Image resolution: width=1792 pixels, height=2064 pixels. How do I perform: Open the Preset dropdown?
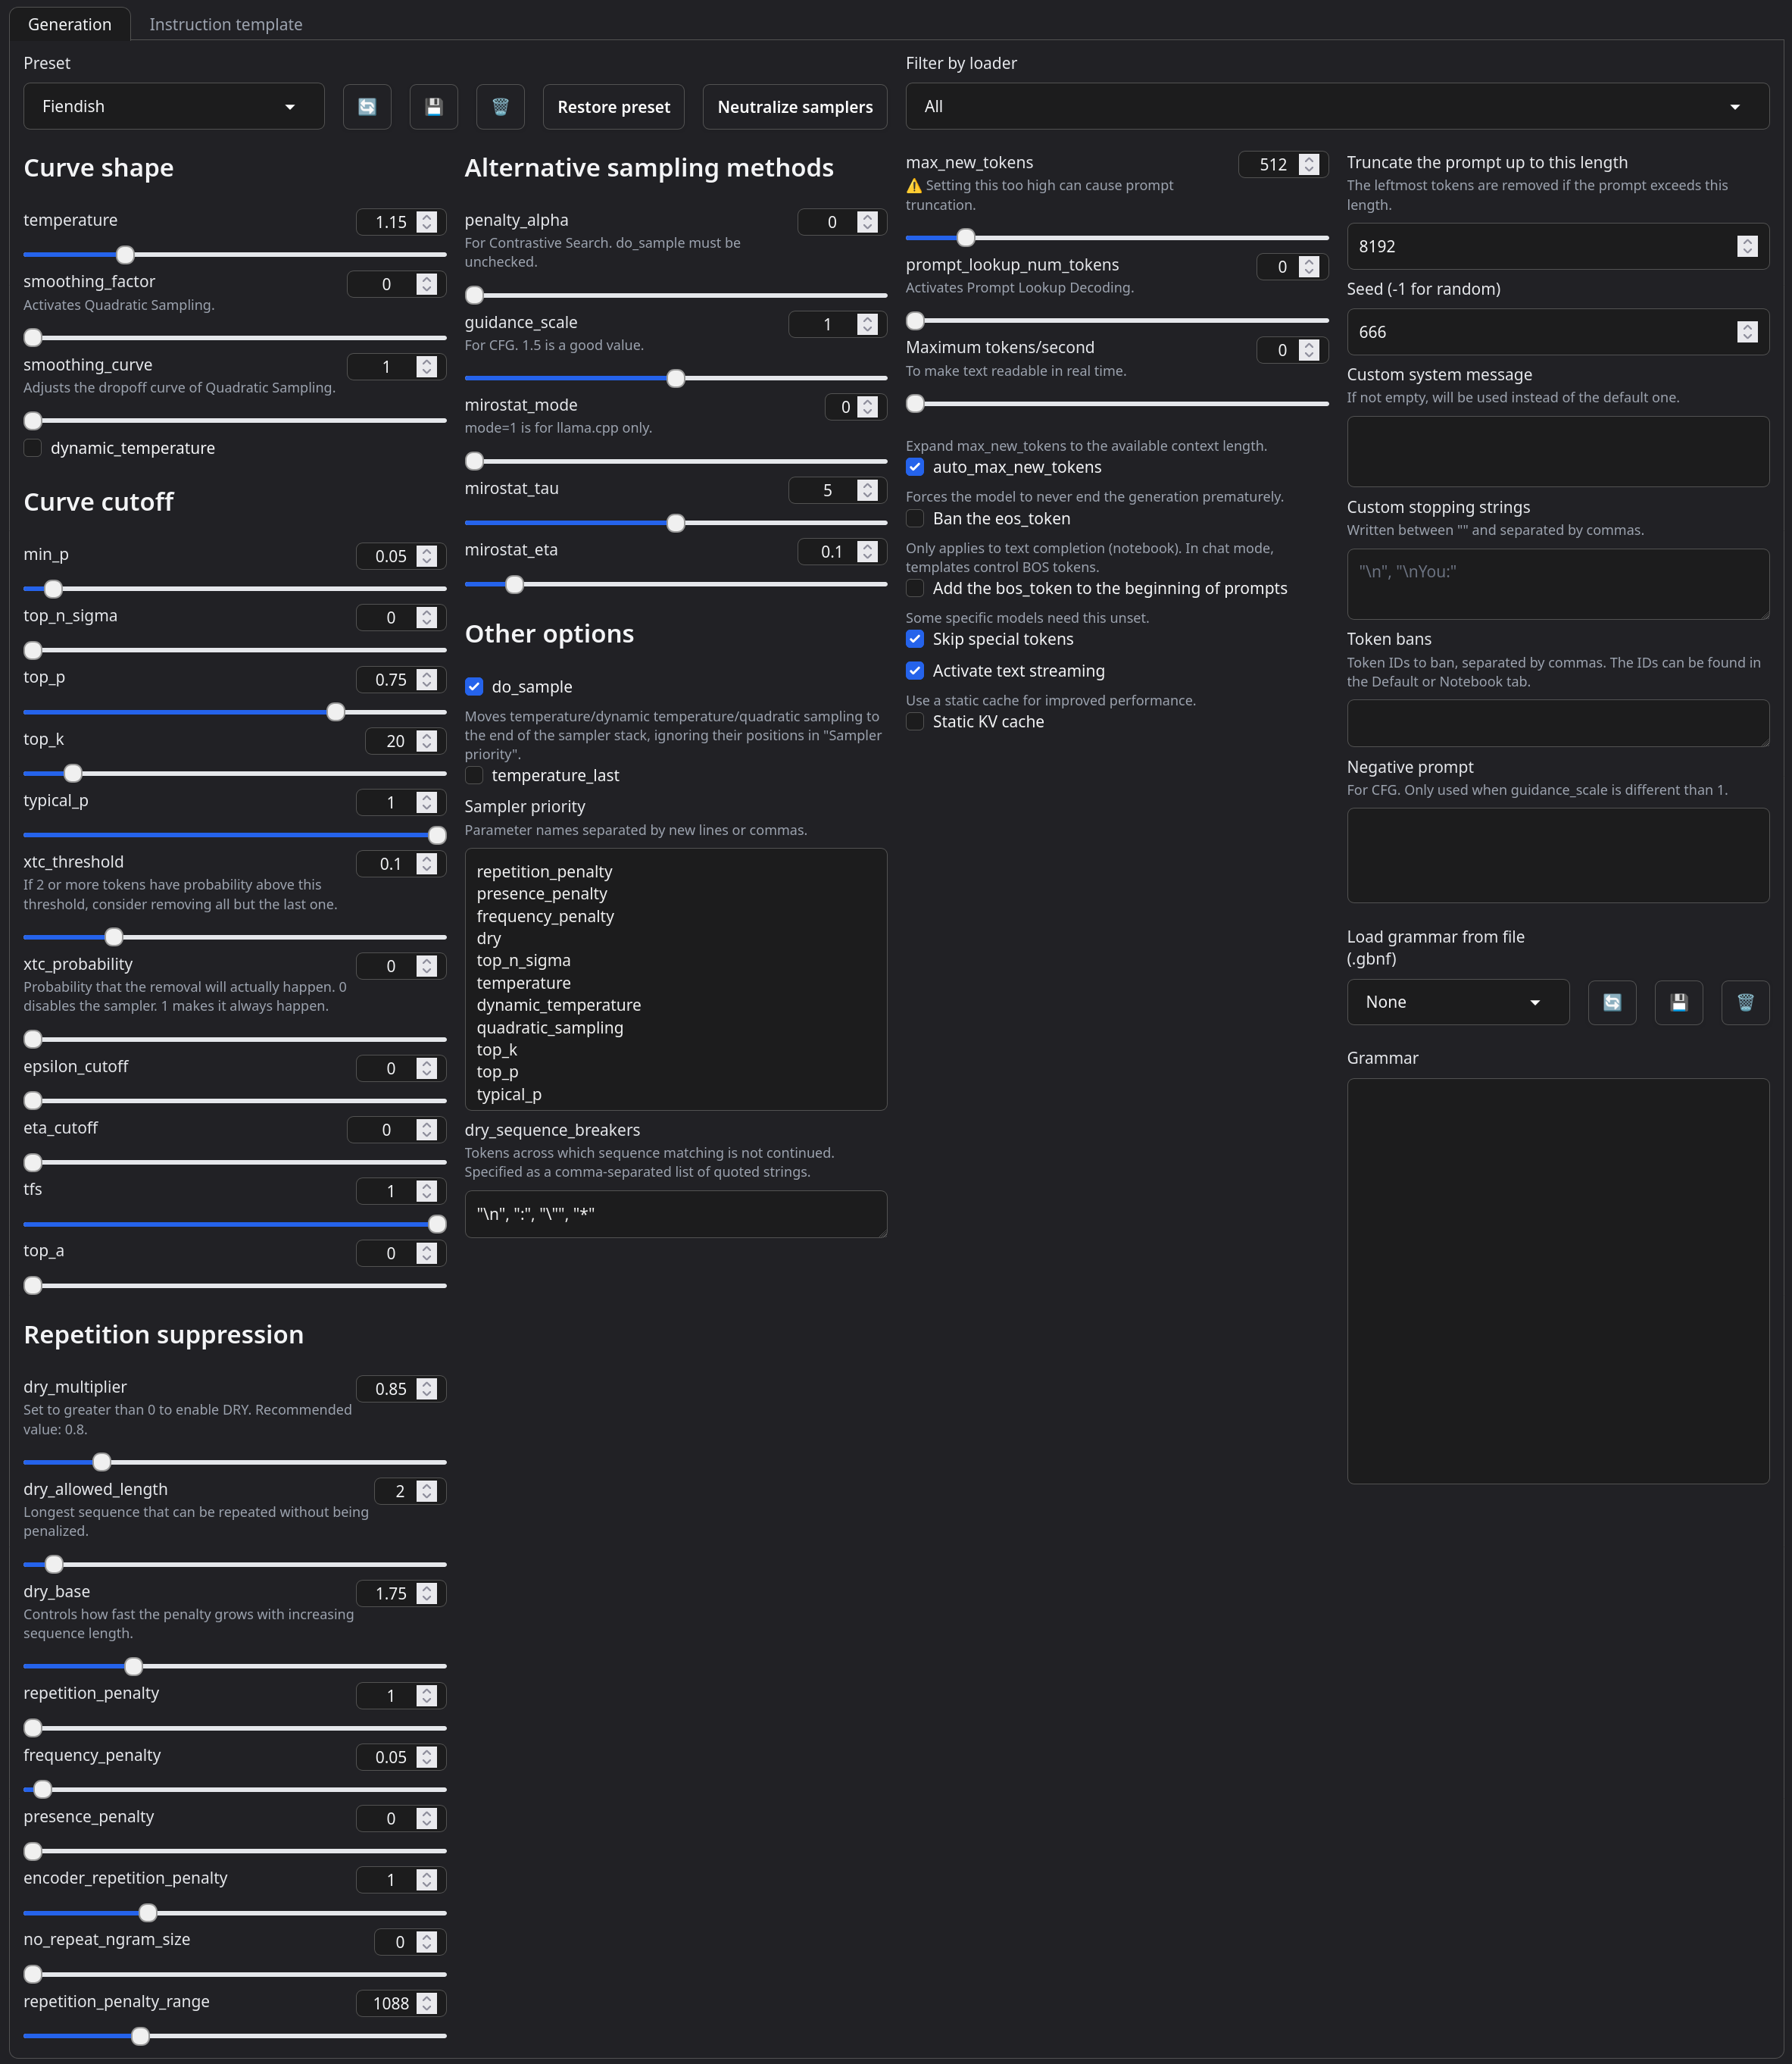(174, 106)
